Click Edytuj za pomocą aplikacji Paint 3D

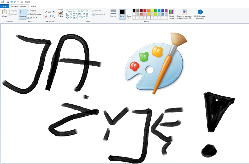click(x=184, y=14)
